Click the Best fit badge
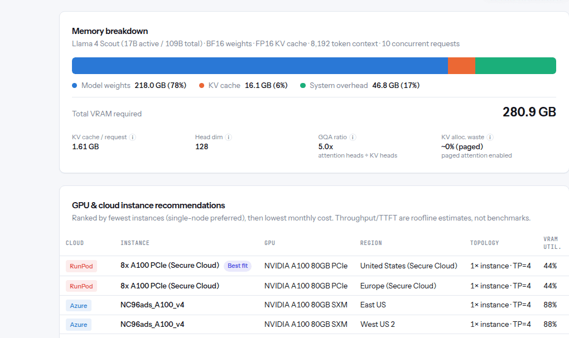Image resolution: width=569 pixels, height=338 pixels. point(238,266)
